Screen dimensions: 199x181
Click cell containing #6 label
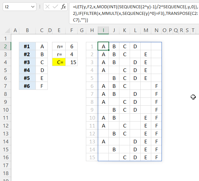[27, 86]
